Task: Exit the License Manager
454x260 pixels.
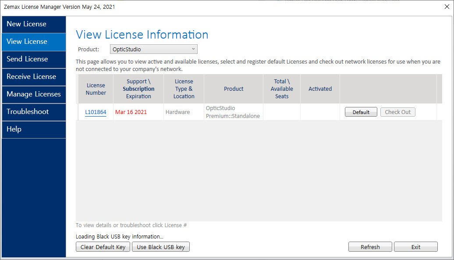Action: click(x=416, y=247)
